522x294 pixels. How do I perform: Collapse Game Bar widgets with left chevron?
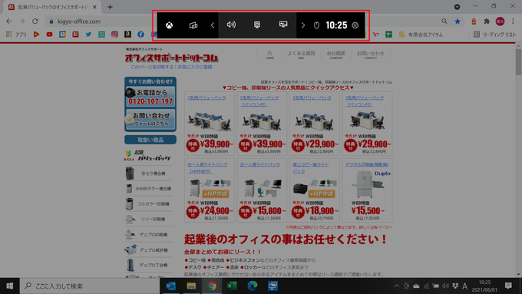(213, 25)
